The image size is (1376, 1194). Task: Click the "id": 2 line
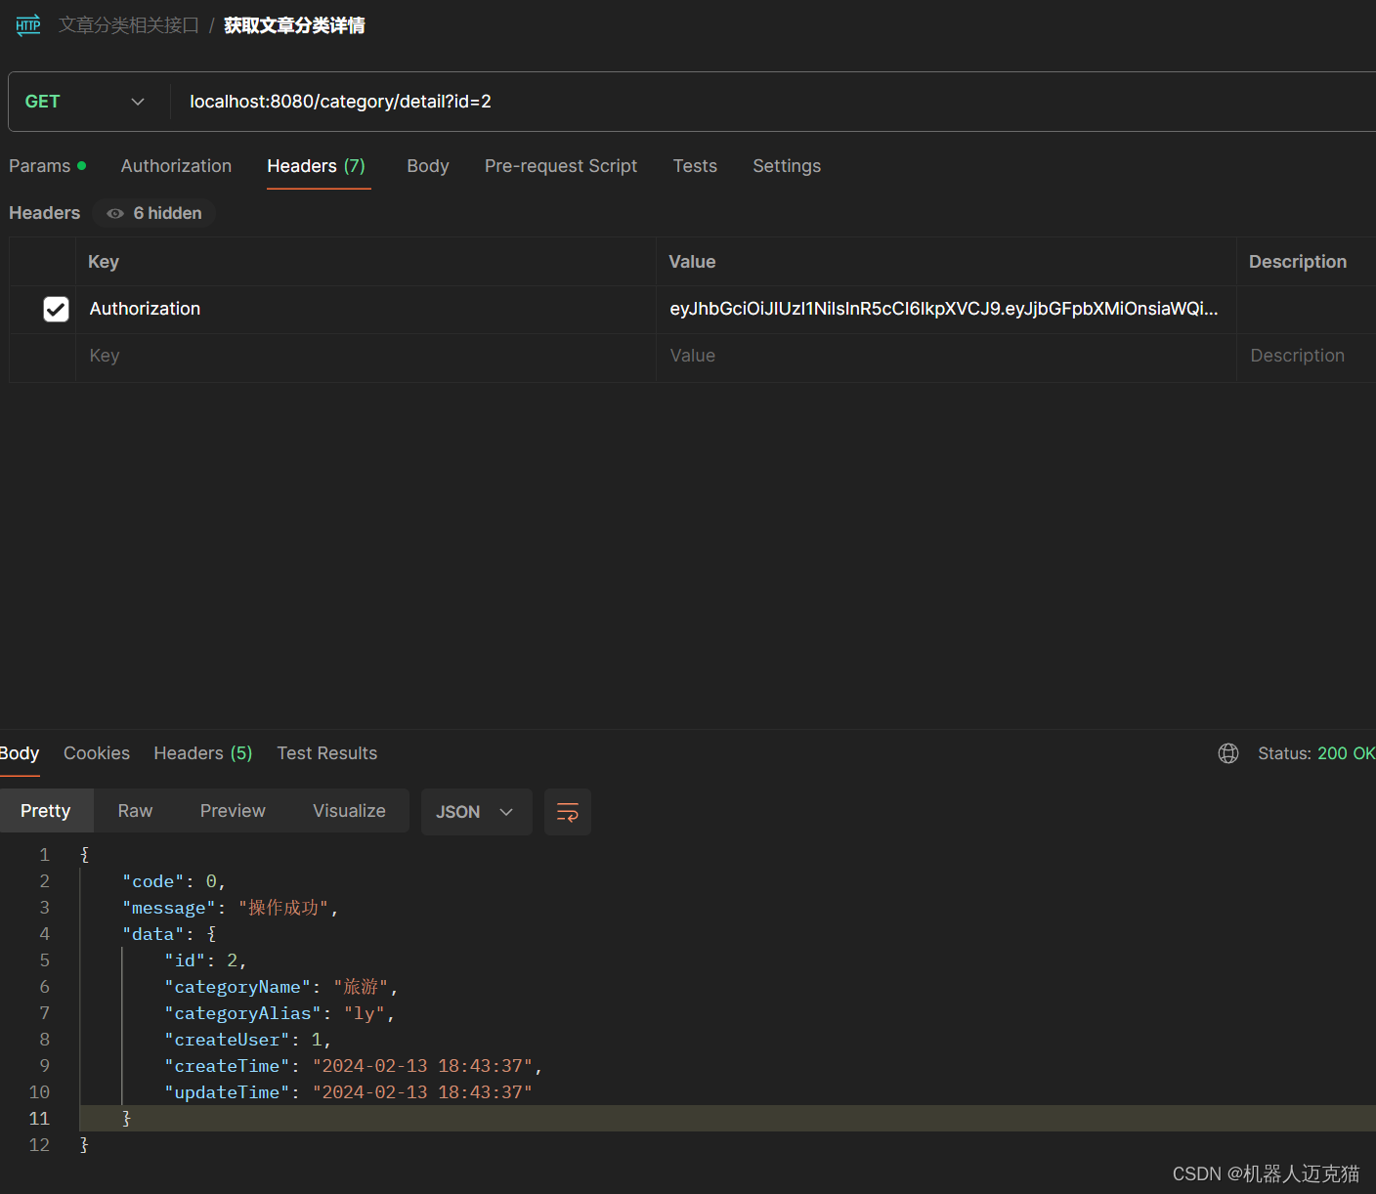[205, 960]
